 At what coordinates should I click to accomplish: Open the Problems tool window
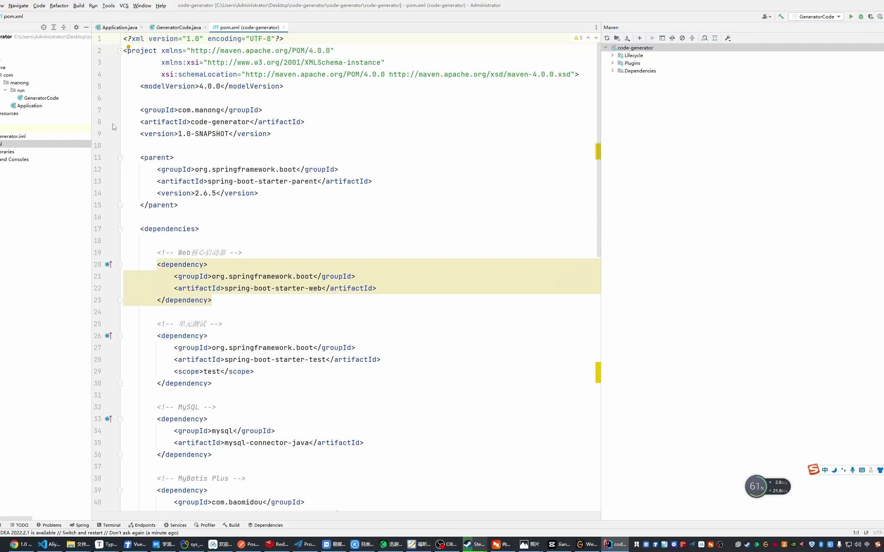49,525
